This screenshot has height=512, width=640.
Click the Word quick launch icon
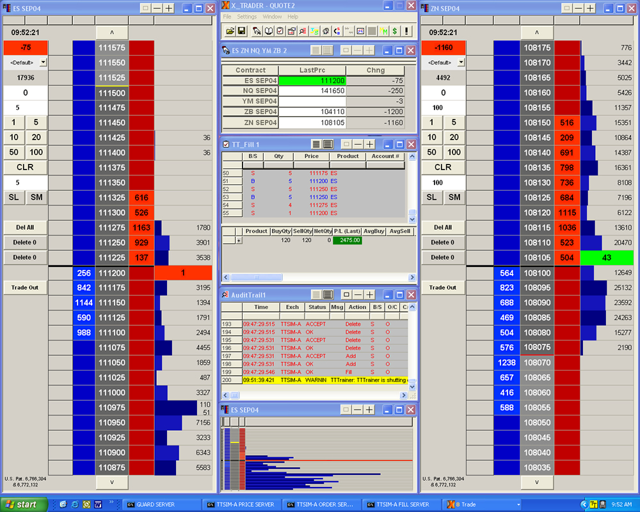[x=98, y=505]
